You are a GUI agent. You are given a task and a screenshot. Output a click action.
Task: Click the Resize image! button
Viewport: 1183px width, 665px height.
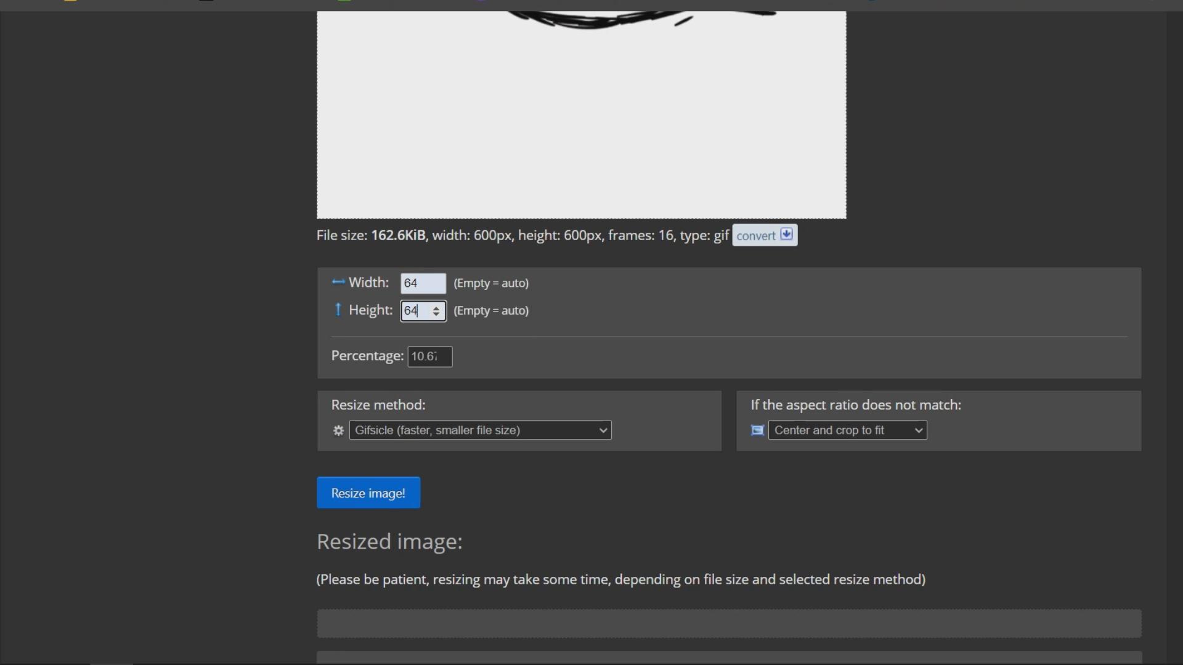[368, 493]
